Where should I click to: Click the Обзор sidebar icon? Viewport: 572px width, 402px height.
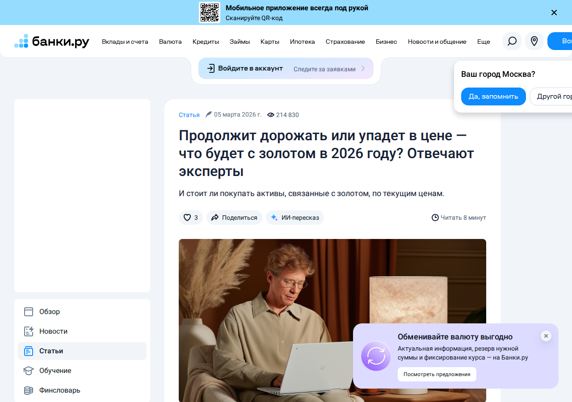point(29,312)
